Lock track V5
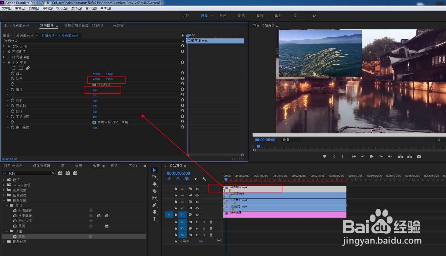Image resolution: width=446 pixels, height=256 pixels. 176,189
